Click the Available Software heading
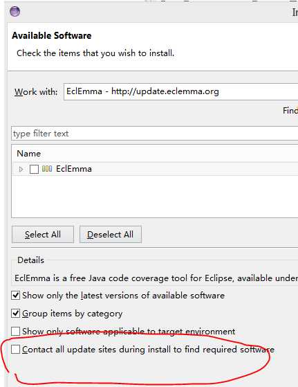This screenshot has width=298, height=387. (52, 35)
